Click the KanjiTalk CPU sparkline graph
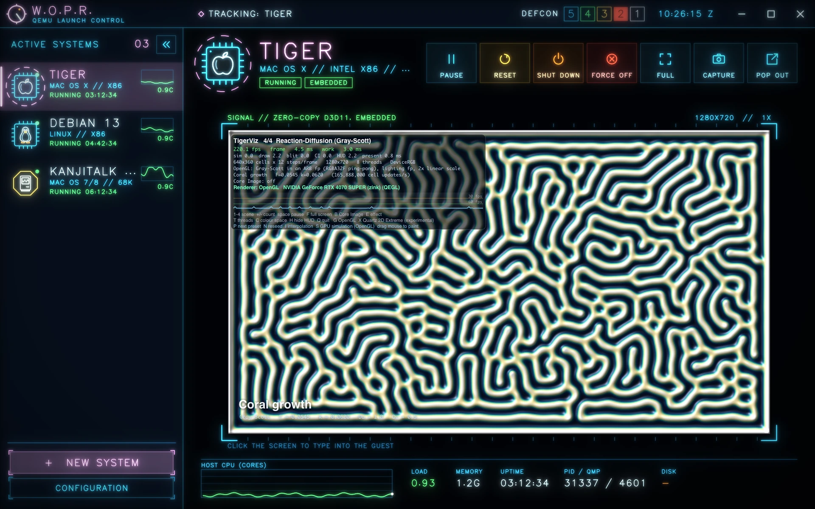The height and width of the screenshot is (509, 815). point(157,174)
